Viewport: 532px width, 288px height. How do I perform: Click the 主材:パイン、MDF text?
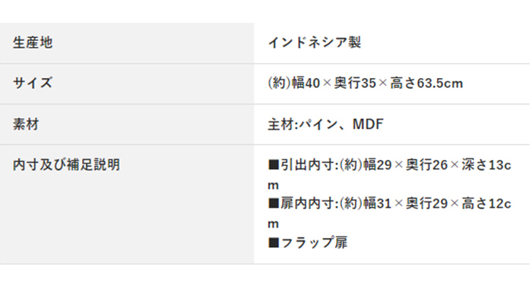pos(326,124)
